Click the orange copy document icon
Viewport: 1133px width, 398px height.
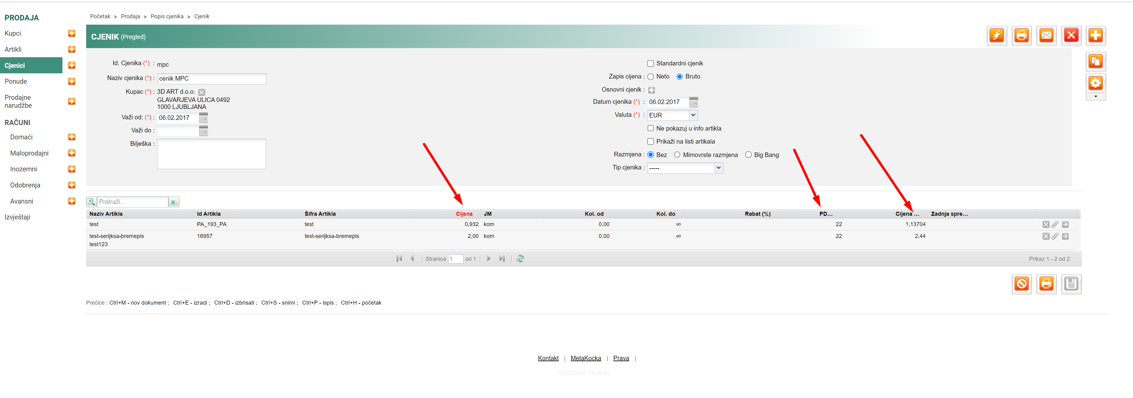pos(1095,61)
